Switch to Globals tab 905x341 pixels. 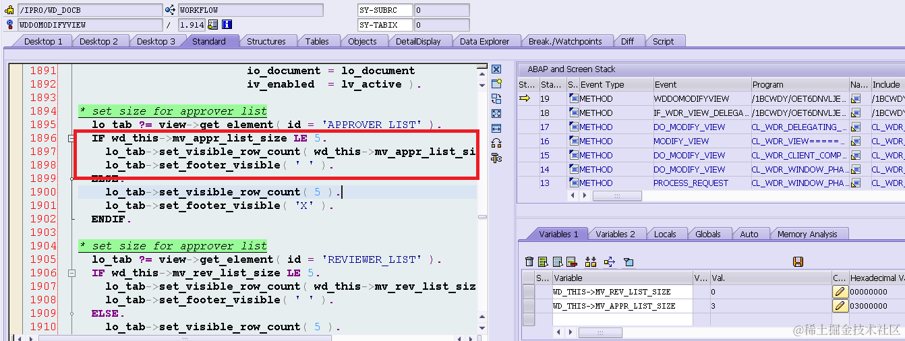[x=708, y=234]
